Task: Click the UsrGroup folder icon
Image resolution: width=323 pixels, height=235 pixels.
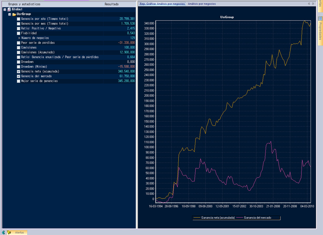Action: pos(14,14)
